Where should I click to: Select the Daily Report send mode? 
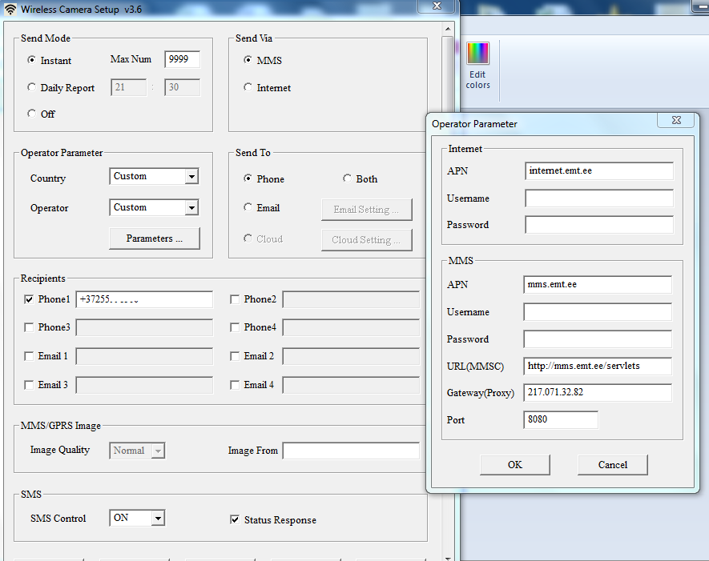pos(32,87)
